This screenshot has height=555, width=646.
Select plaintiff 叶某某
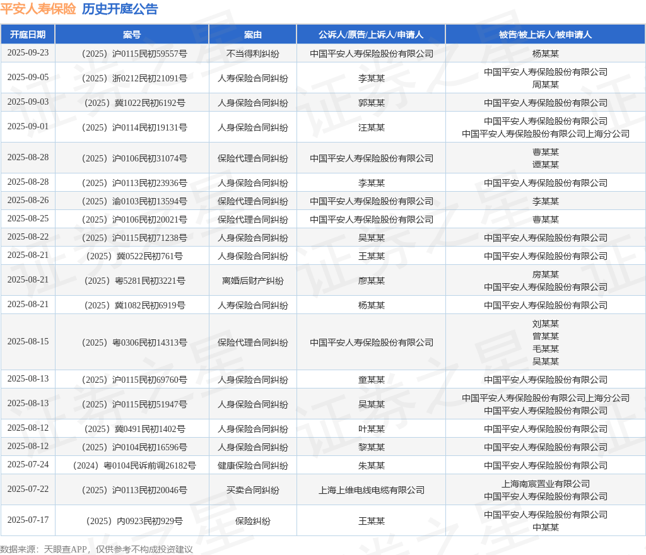pyautogui.click(x=371, y=429)
